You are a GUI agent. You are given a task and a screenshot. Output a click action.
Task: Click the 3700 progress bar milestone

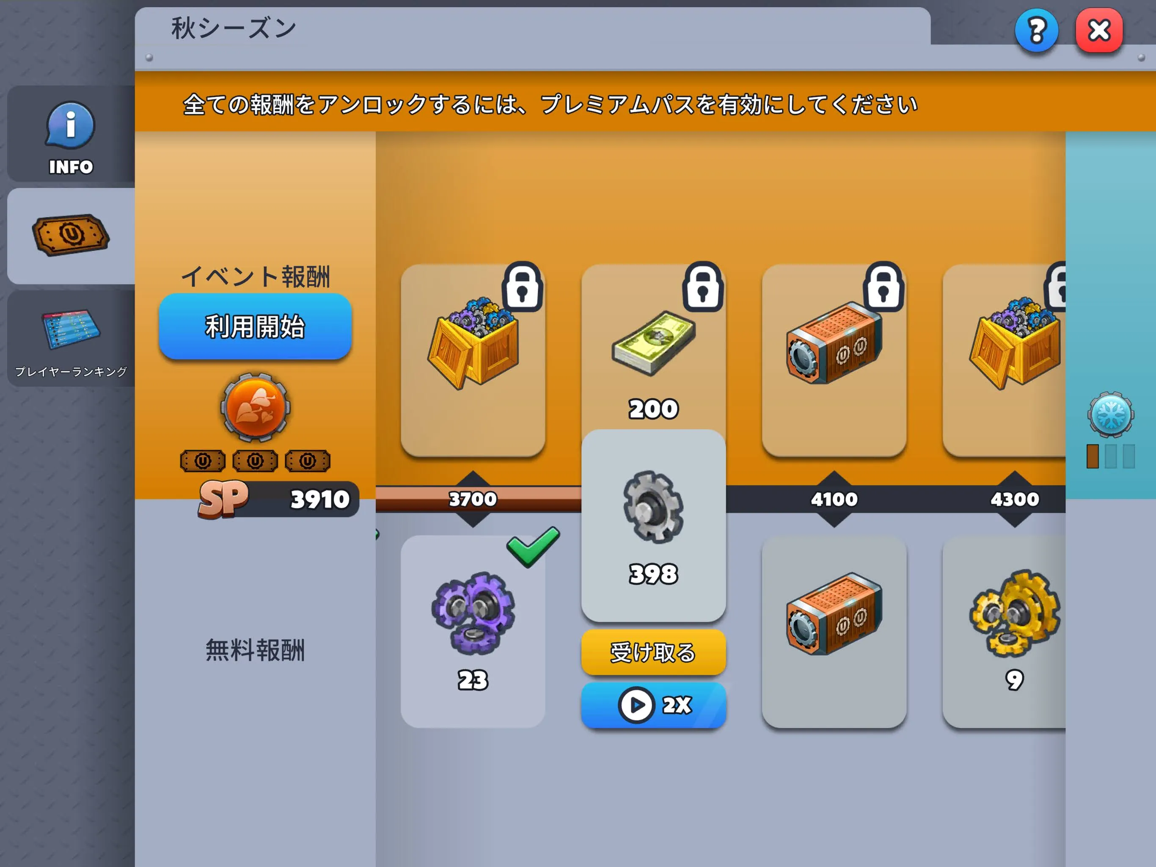473,499
